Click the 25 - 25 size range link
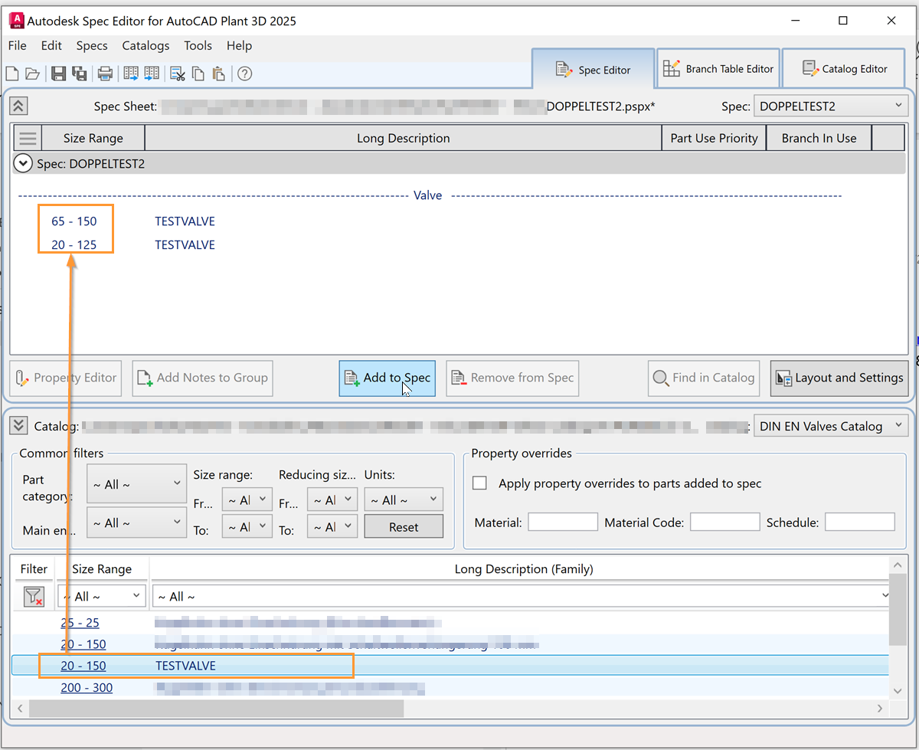The width and height of the screenshot is (919, 750). tap(80, 623)
